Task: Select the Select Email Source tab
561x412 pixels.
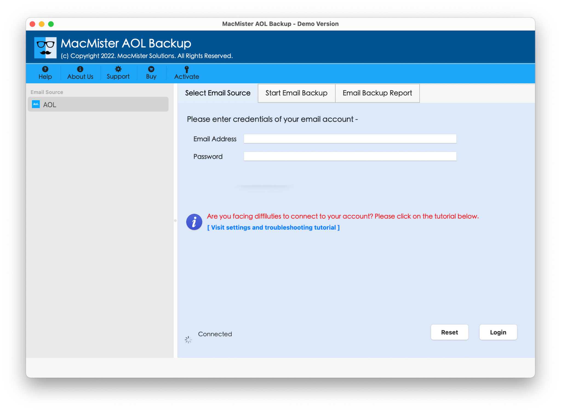Action: (217, 93)
